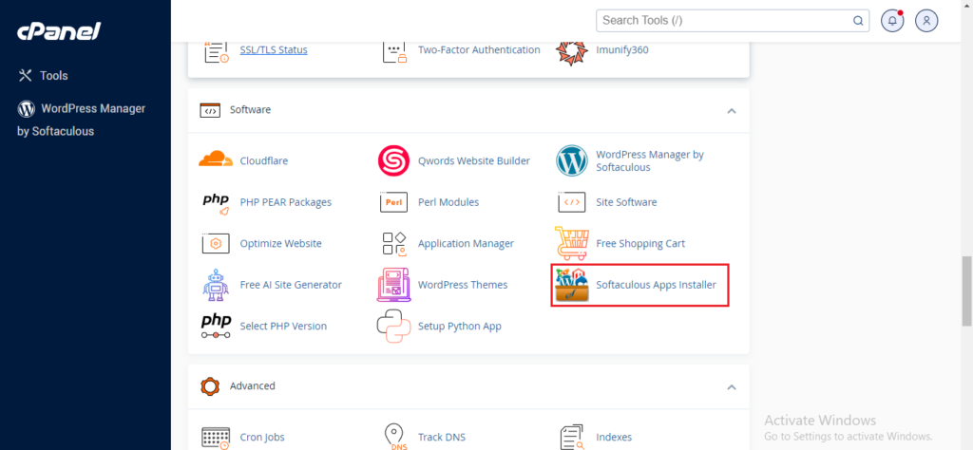Screen dimensions: 973x450
Task: Open WordPress Manager by Softaculous in sidebar
Action: (x=81, y=120)
